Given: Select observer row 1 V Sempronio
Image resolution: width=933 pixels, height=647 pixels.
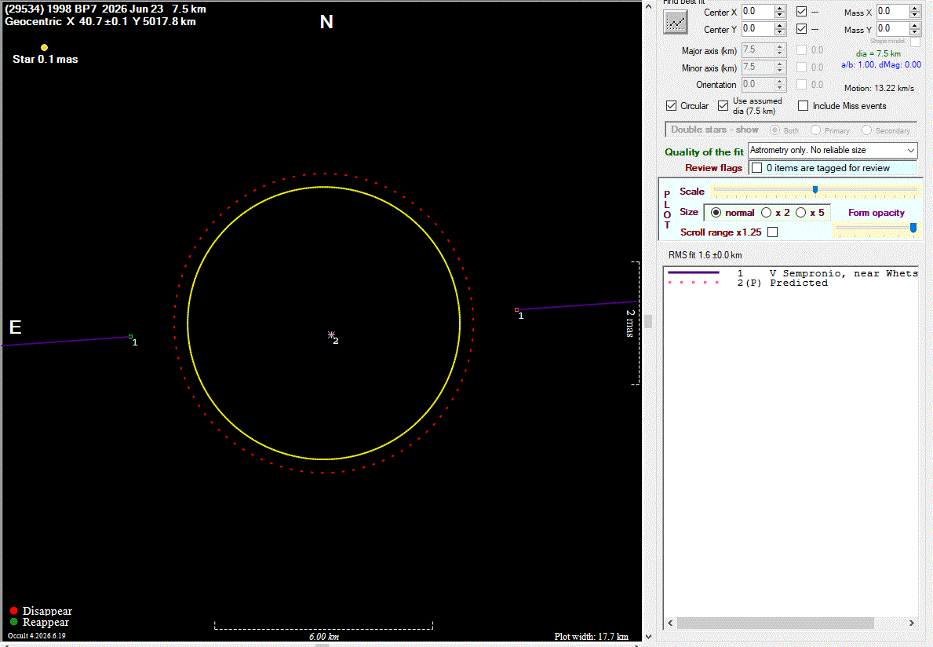Looking at the screenshot, I should [x=792, y=273].
